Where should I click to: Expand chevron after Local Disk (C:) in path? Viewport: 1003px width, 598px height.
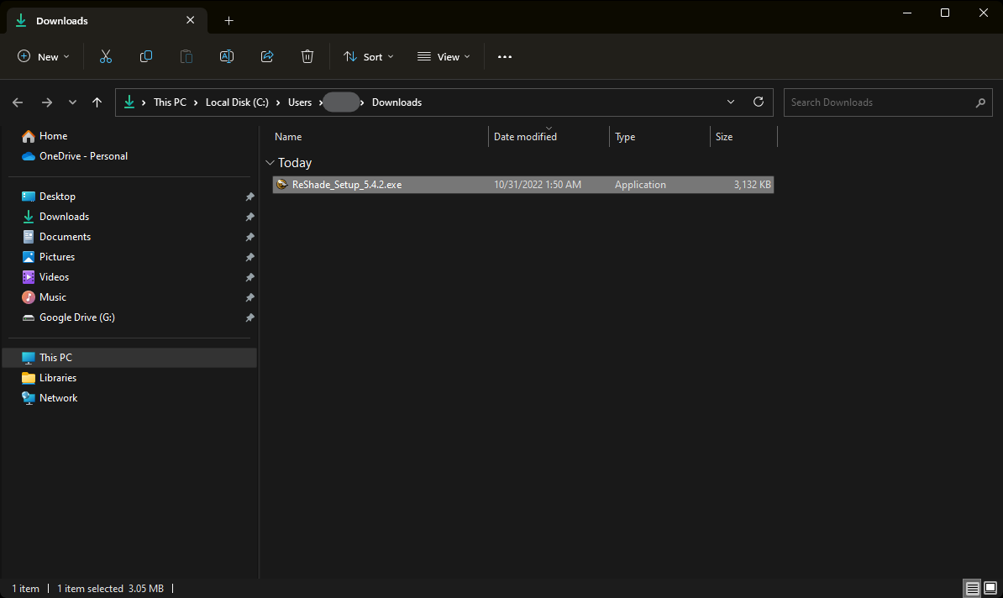tap(278, 102)
